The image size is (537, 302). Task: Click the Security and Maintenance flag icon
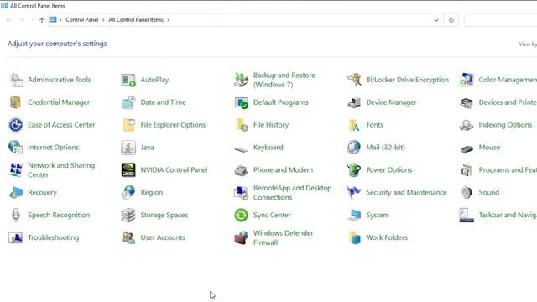354,193
